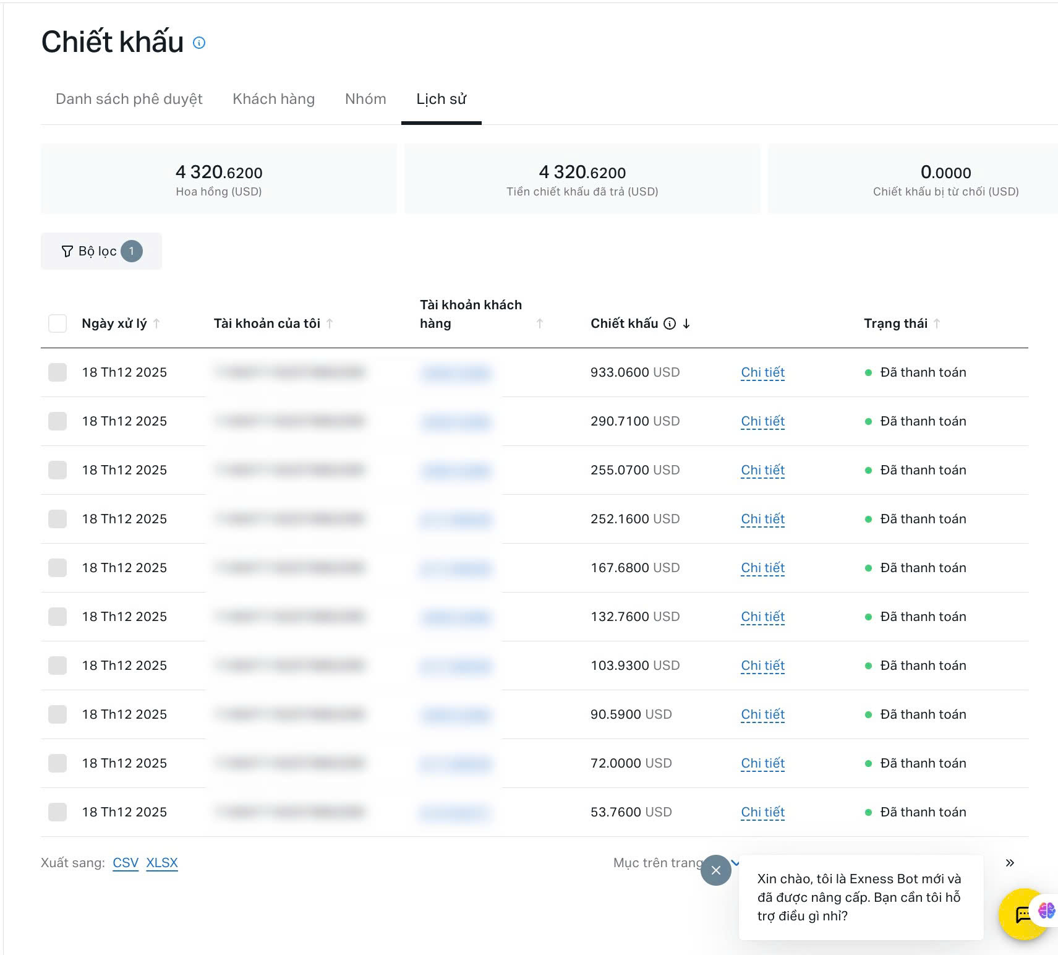Check the row with 53.7600 USD rebate
The width and height of the screenshot is (1058, 955).
pos(58,812)
